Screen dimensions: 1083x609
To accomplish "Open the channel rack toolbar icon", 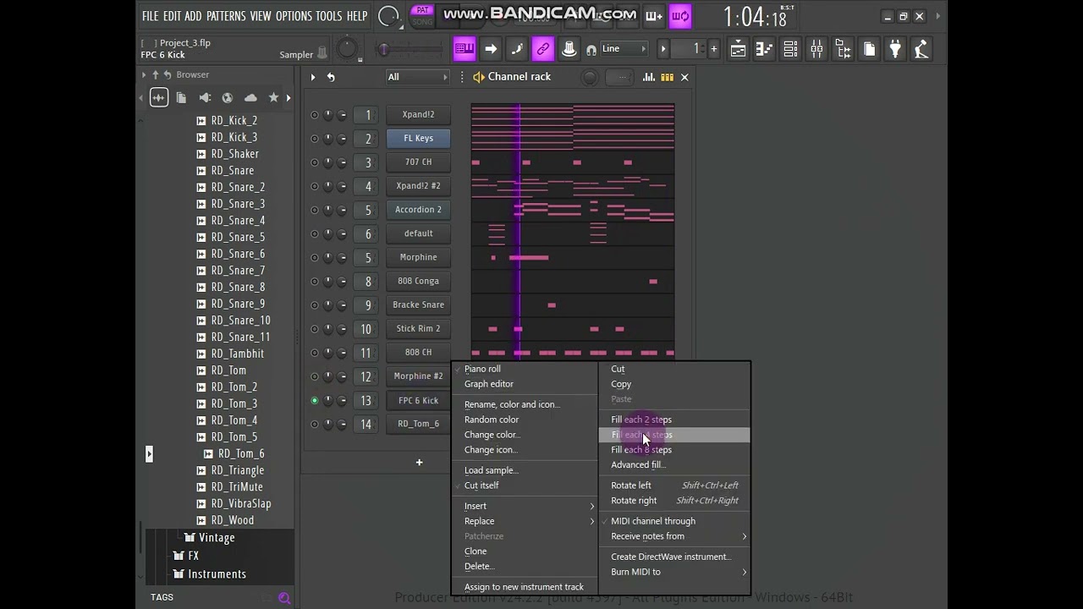I will 790,49.
